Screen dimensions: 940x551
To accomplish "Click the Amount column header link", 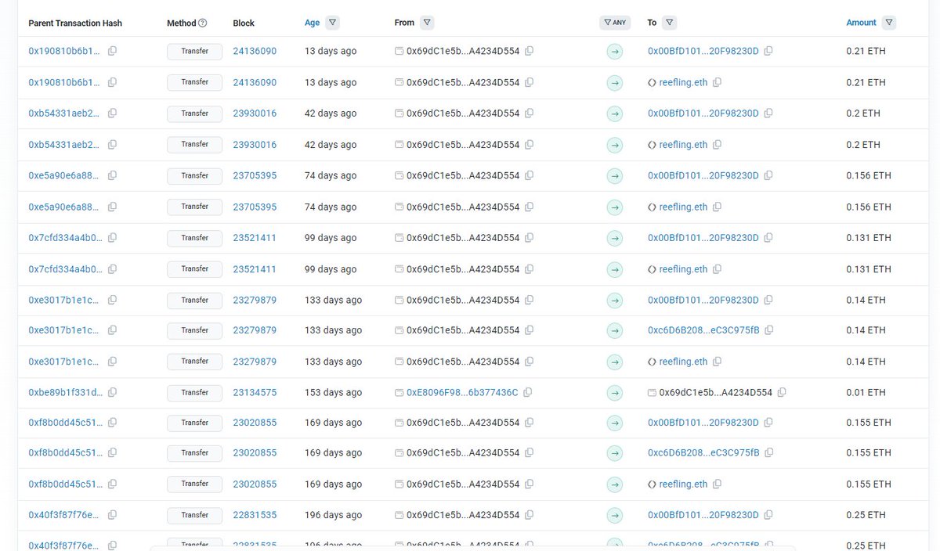I will [861, 23].
